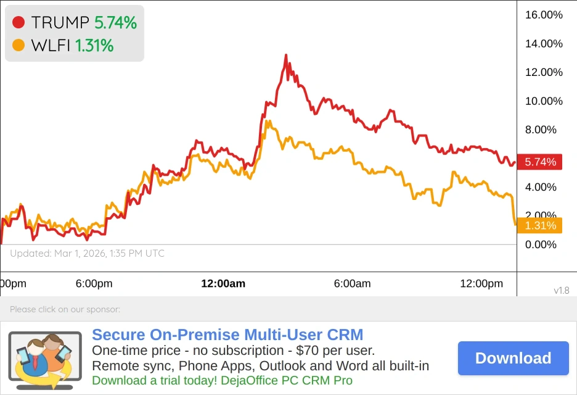Click the red 5.74% price tag
Viewport: 577px width, 395px height.
click(540, 162)
